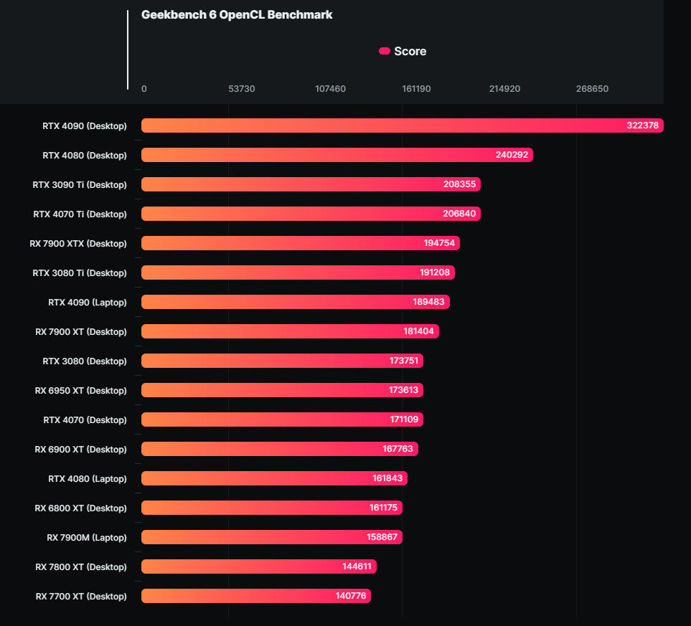Screen dimensions: 691x626
Task: Click the RX 7900 XT (Desktop) bar
Action: pos(290,331)
